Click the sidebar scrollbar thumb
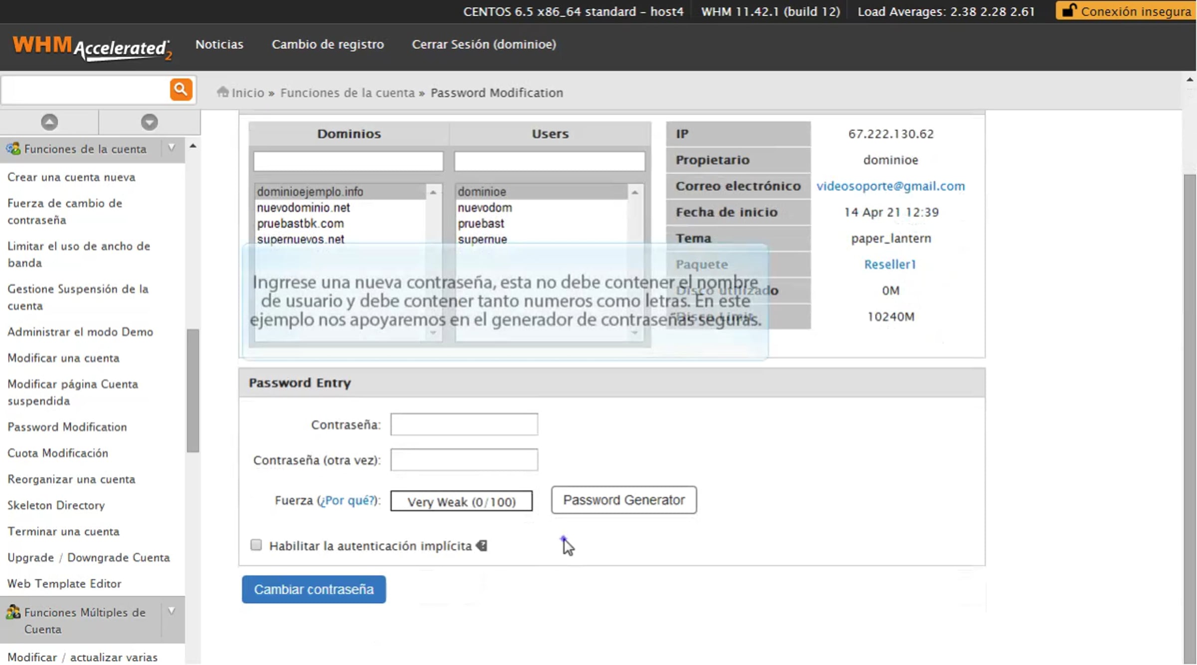This screenshot has width=1197, height=665. click(193, 390)
